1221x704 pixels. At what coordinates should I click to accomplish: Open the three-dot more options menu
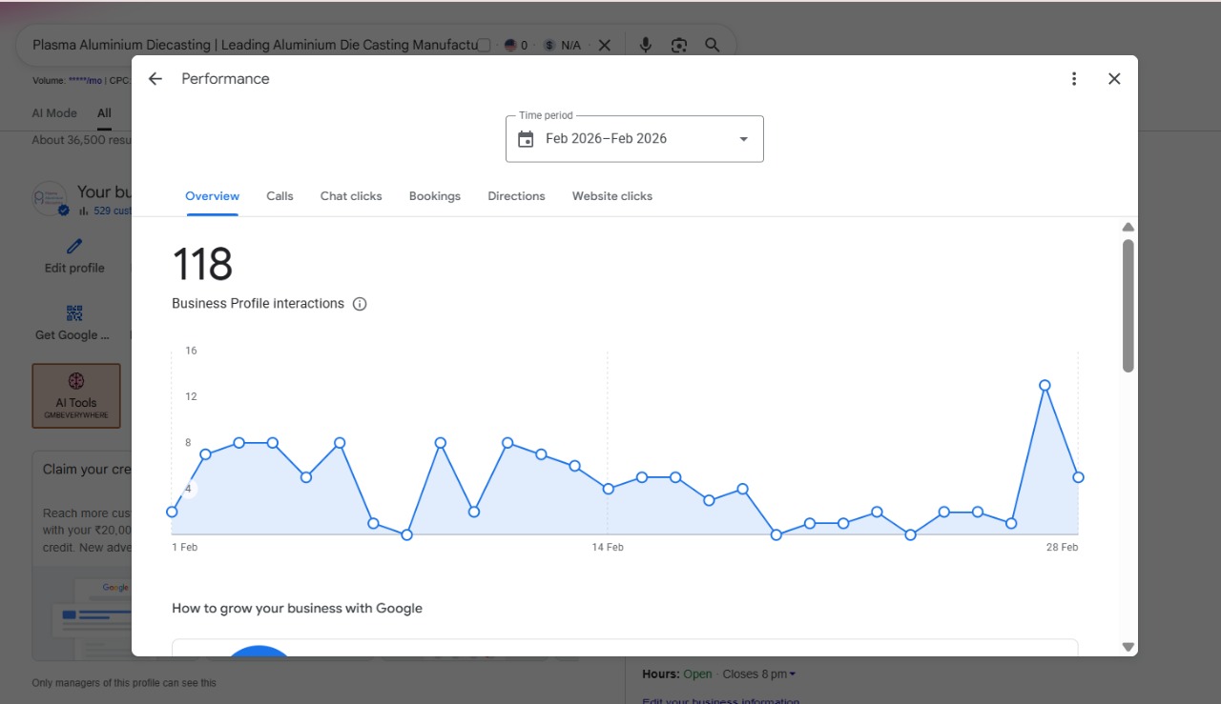click(x=1074, y=79)
